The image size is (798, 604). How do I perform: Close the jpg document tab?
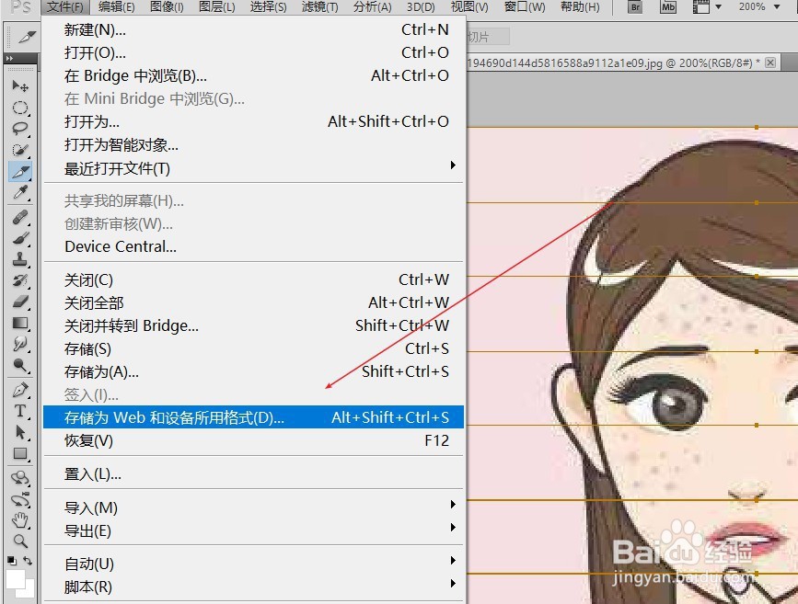pos(770,63)
